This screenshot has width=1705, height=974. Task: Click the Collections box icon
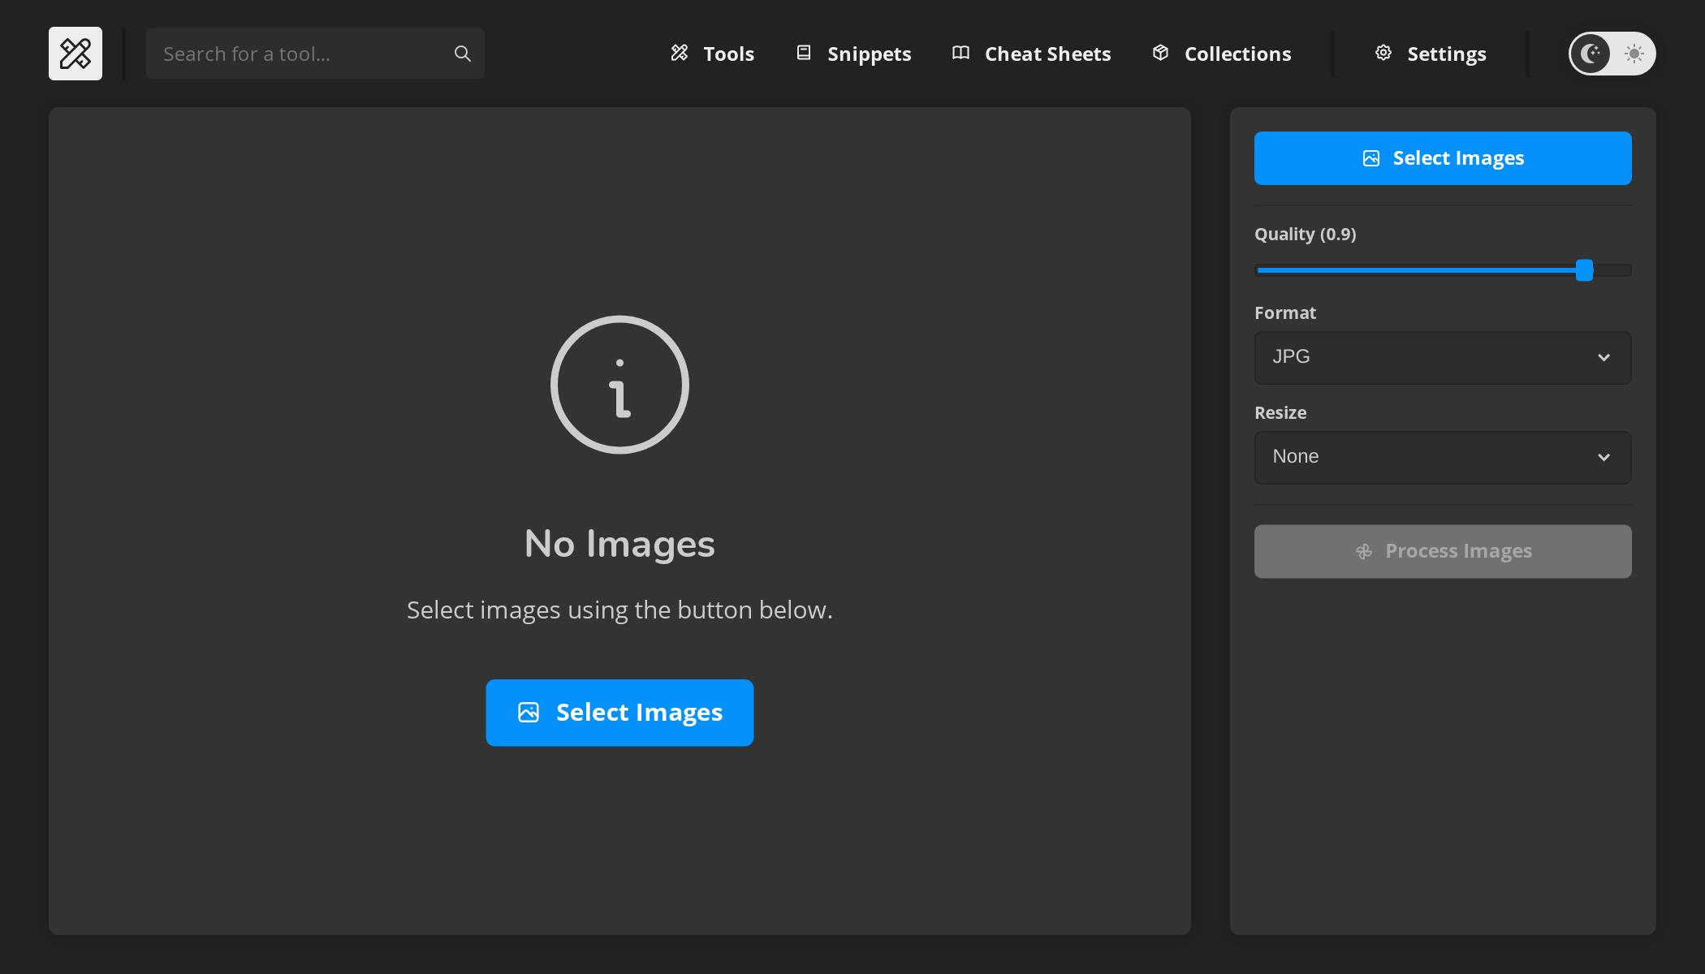(x=1161, y=53)
